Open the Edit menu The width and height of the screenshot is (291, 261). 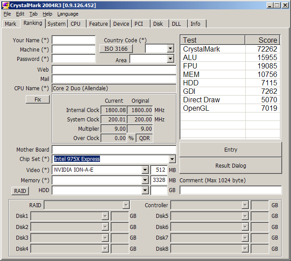(x=20, y=14)
